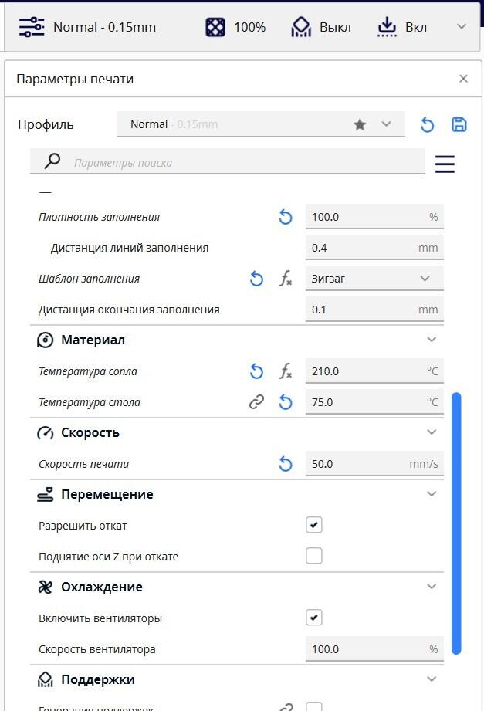Image resolution: width=484 pixels, height=711 pixels.
Task: Save the profile with the floppy disk icon
Action: [459, 125]
